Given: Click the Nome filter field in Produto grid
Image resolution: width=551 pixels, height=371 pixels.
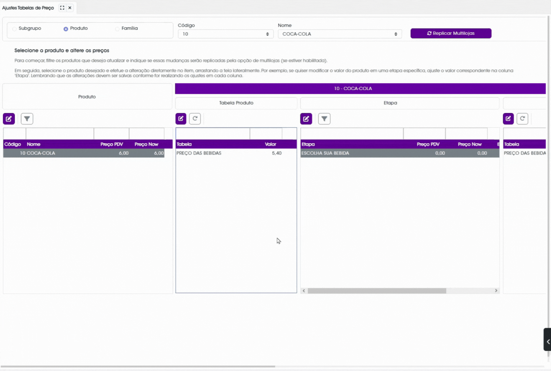Looking at the screenshot, I should [x=60, y=133].
